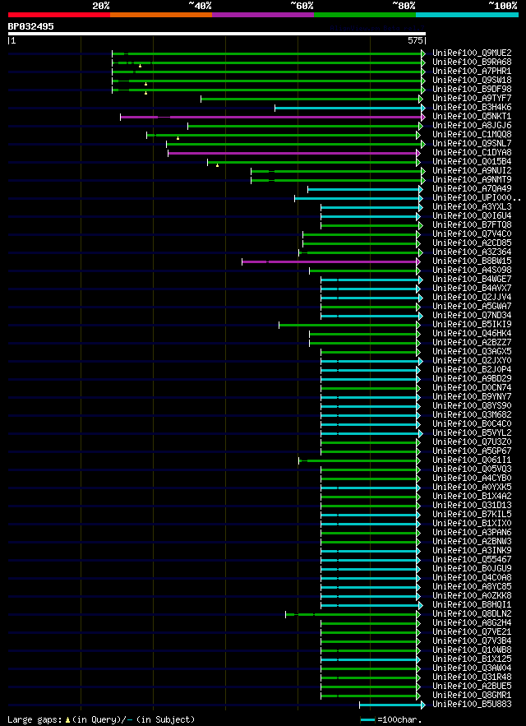Click the purple ~60% identity legend segment
Screen dimensions: 526x726
[263, 14]
